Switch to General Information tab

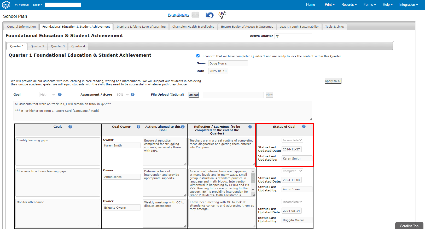tap(21, 27)
